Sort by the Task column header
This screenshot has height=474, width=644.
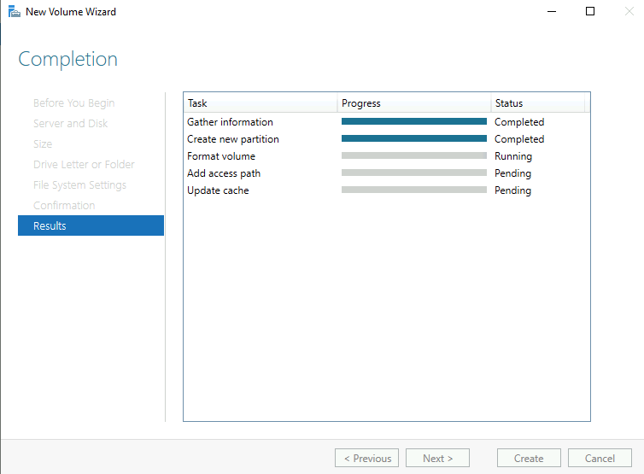click(x=260, y=103)
